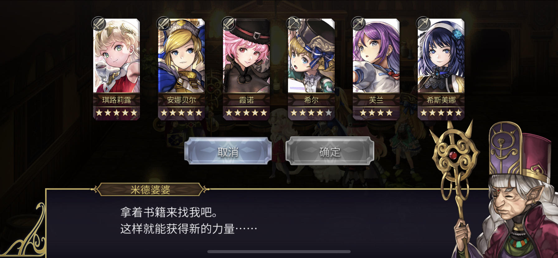Click the grey fifth star on 希尔
Viewport: 558px width, 258px height.
329,113
